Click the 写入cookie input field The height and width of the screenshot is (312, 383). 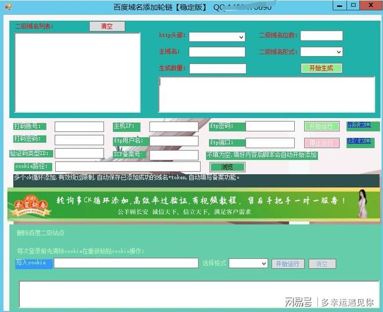126,263
